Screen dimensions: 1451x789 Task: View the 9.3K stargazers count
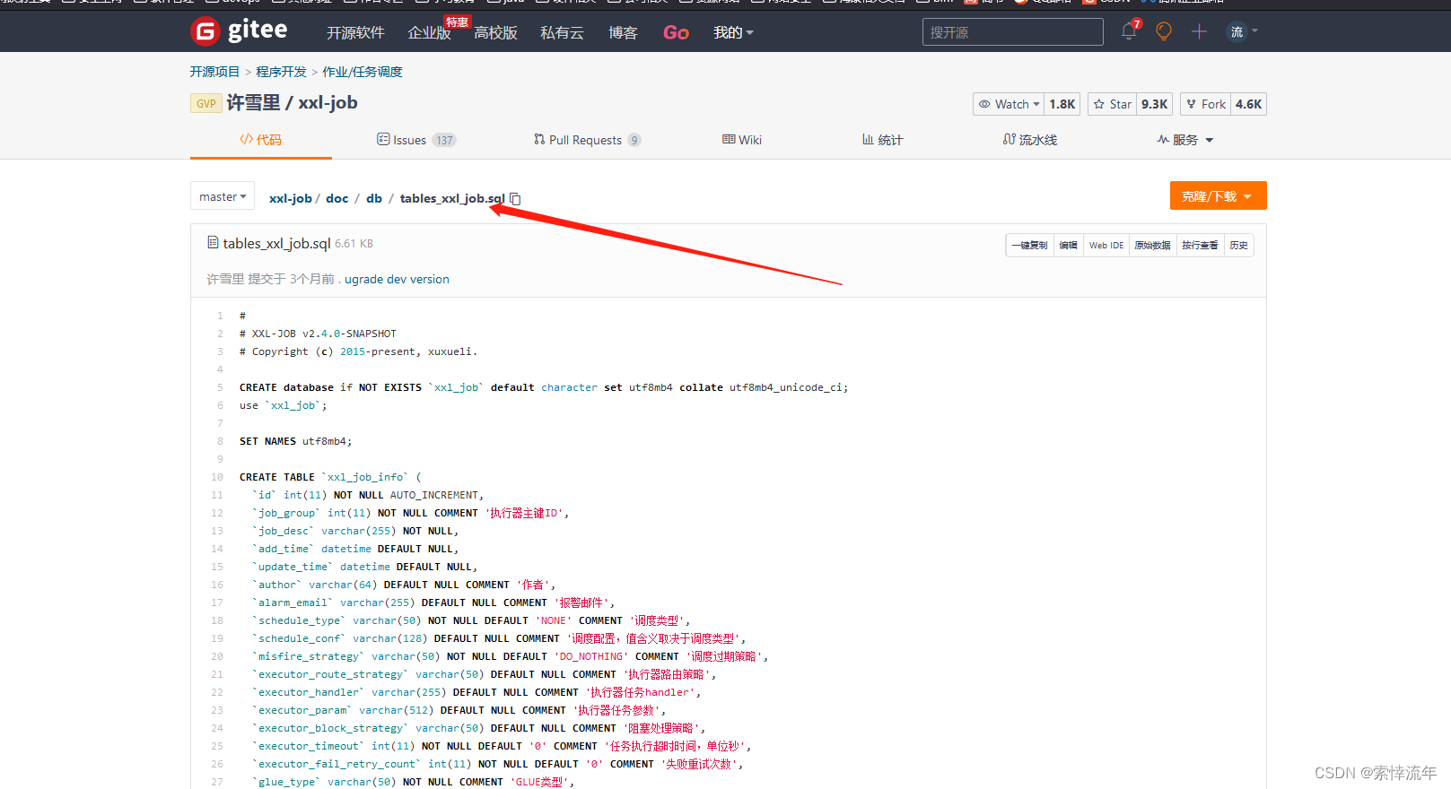[1154, 104]
